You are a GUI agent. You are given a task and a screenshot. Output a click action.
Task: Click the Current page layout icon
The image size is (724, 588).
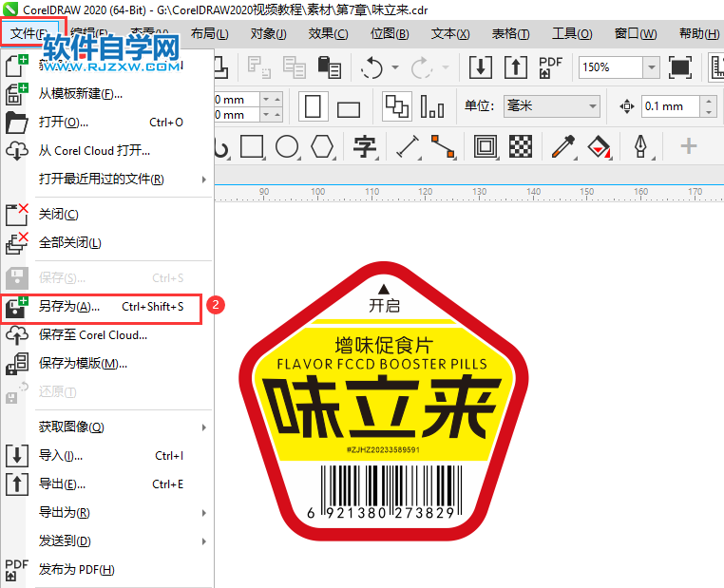tap(432, 106)
